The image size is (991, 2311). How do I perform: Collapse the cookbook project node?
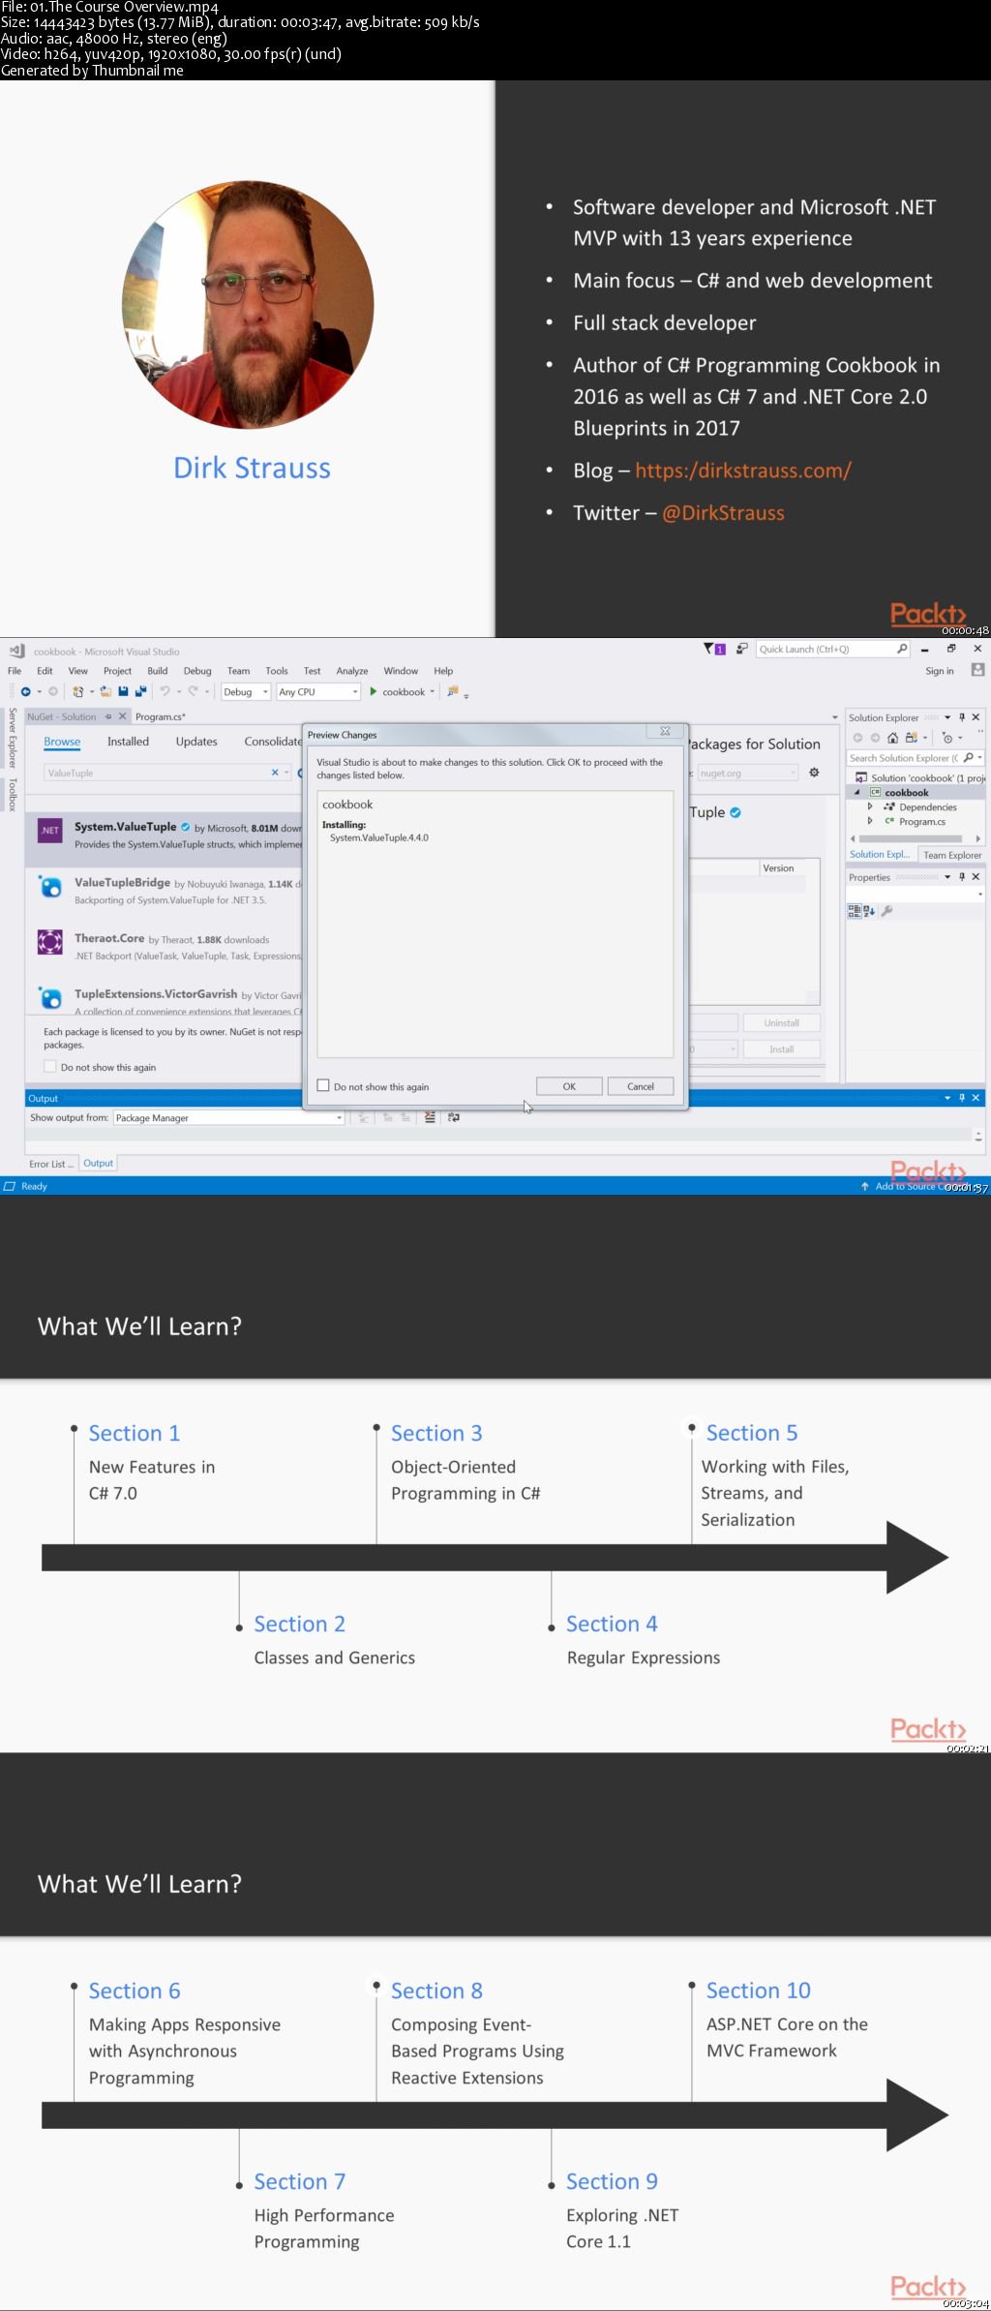[x=856, y=792]
